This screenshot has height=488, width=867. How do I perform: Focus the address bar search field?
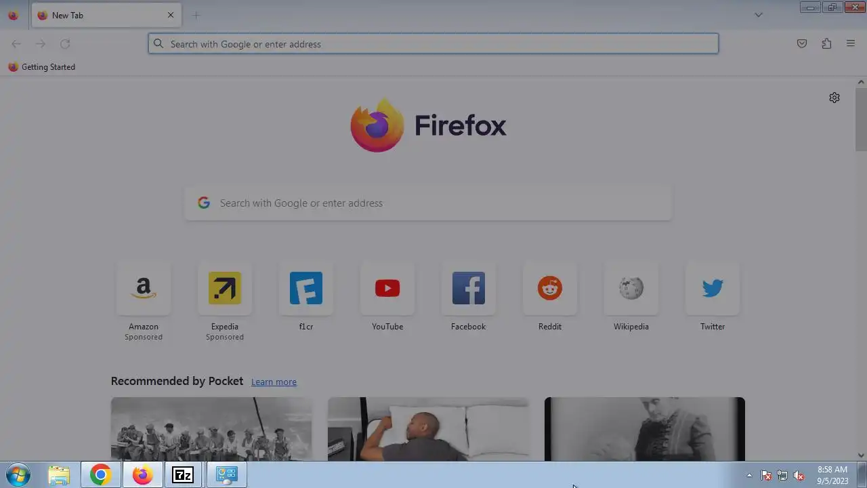pyautogui.click(x=433, y=44)
